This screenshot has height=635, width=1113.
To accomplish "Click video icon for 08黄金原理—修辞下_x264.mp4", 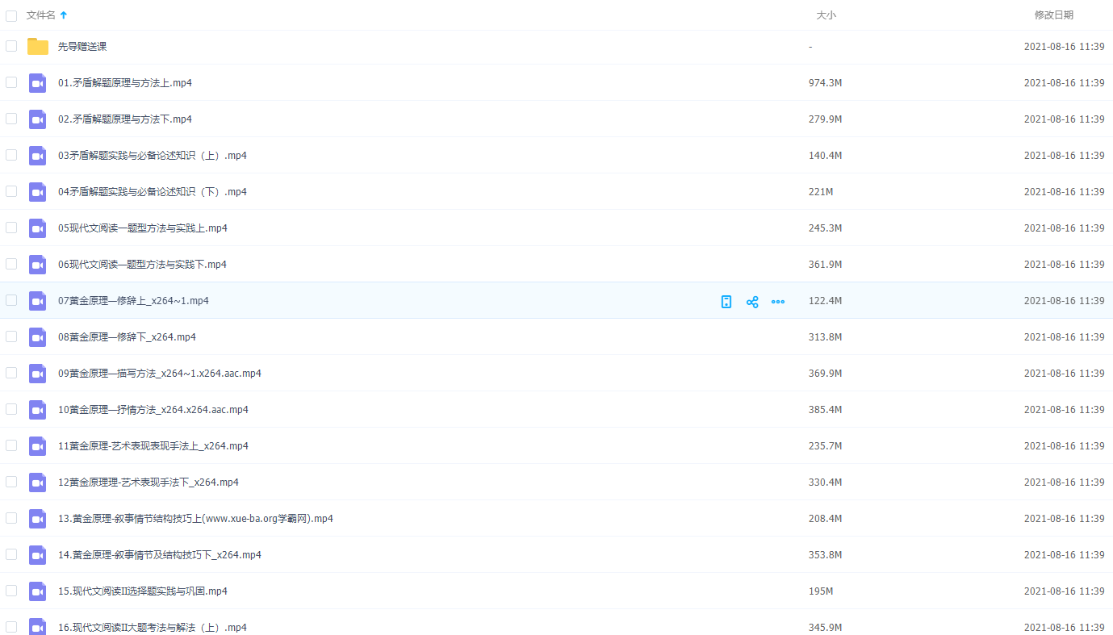I will click(38, 337).
